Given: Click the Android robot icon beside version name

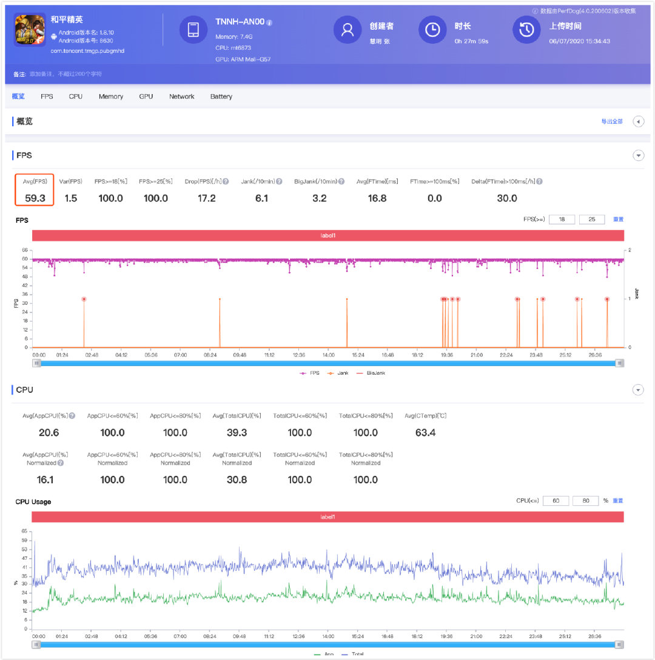Looking at the screenshot, I should click(54, 36).
